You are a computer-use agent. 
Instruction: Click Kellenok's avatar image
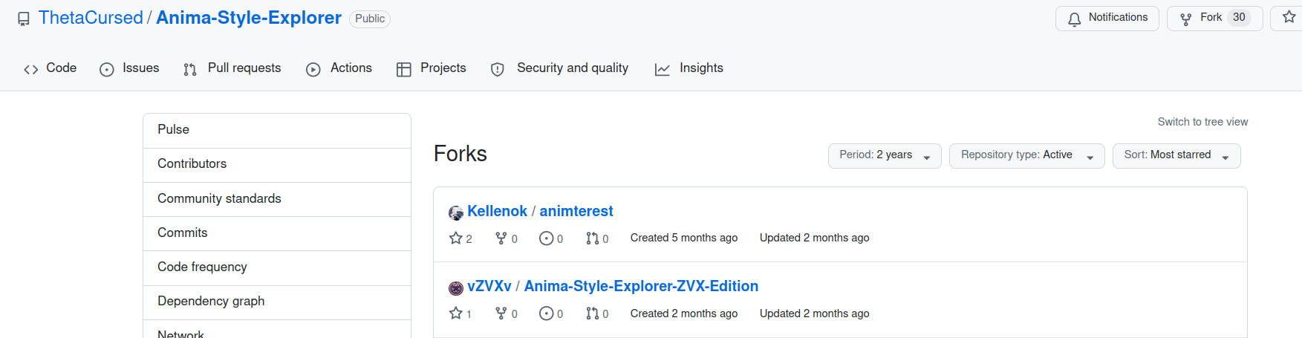[456, 213]
